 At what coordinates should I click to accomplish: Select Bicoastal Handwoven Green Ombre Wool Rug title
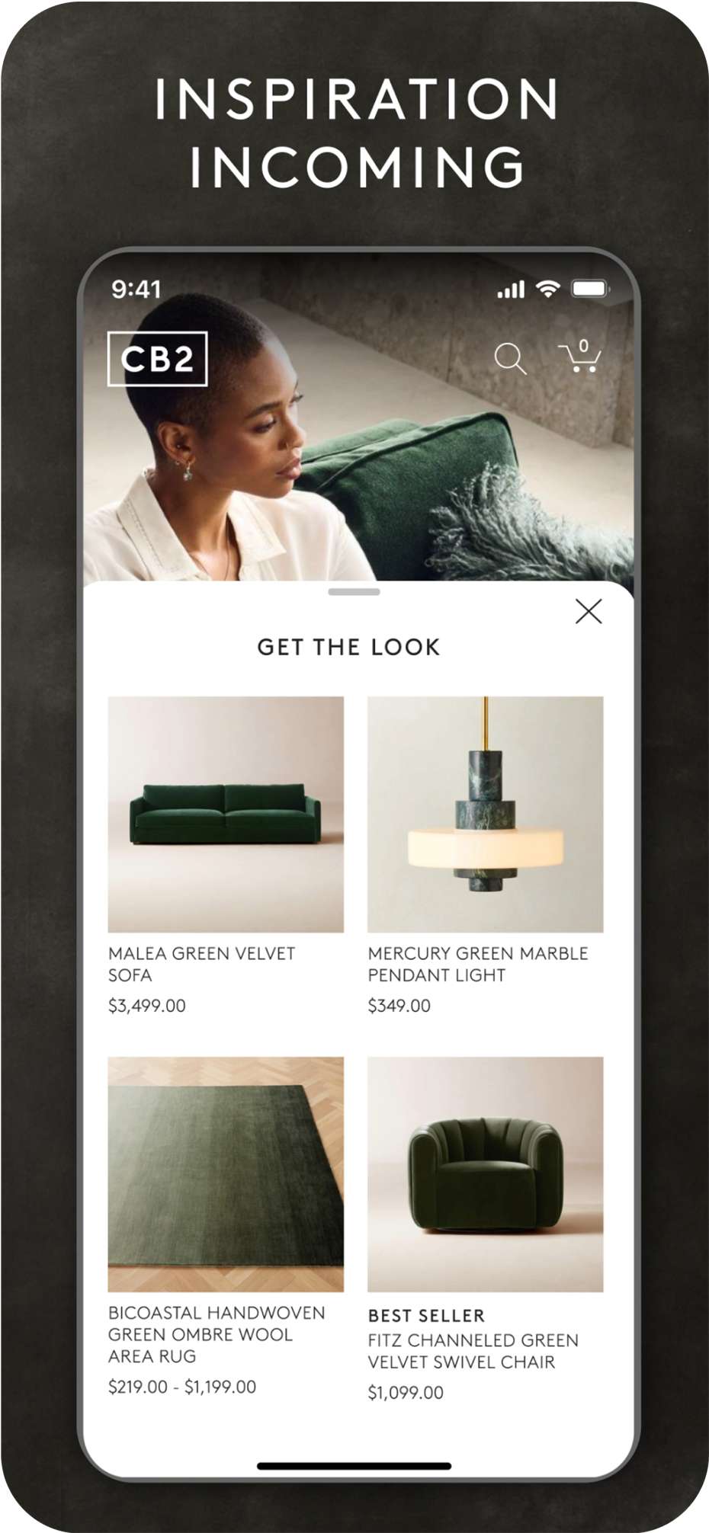tap(217, 1334)
